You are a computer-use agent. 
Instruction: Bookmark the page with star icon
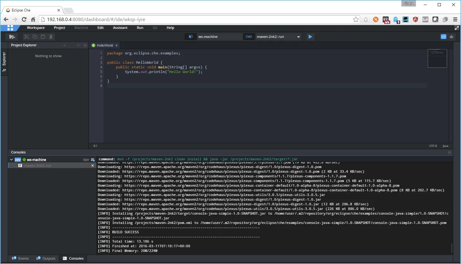(x=356, y=19)
